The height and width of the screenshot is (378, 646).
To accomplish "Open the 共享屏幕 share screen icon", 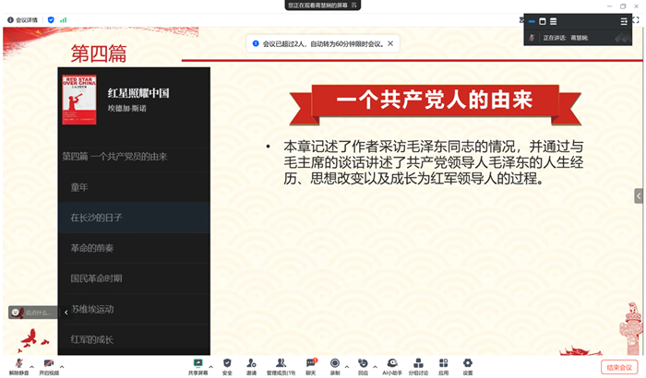I will tap(197, 363).
